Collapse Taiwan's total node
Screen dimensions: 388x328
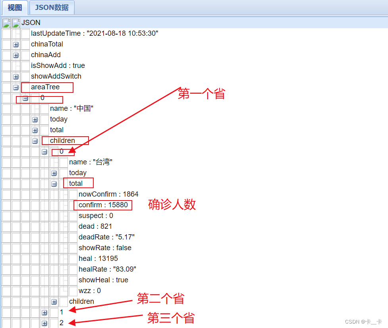coord(54,183)
